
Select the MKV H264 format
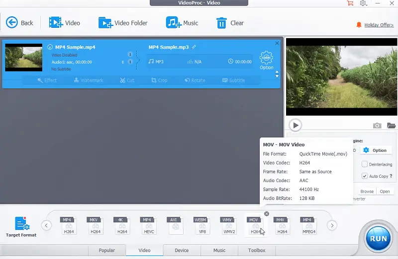pyautogui.click(x=96, y=225)
